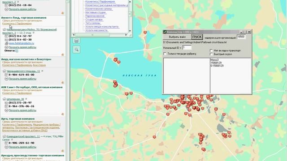Expand Показать время работы for Анур
287x161 pixels.
pos(22,79)
